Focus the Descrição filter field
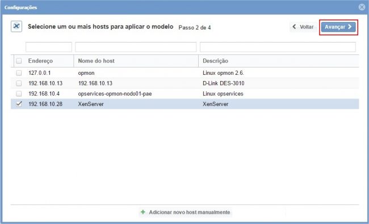 278,47
